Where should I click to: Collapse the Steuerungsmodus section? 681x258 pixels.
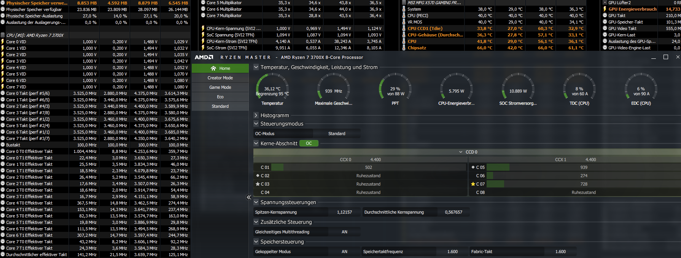point(256,124)
